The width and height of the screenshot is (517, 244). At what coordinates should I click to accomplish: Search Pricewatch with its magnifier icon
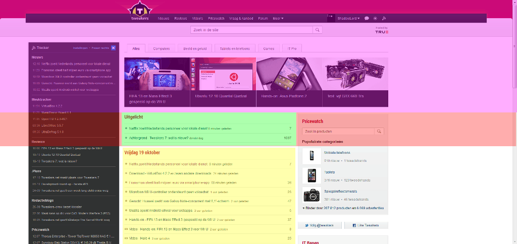379,132
